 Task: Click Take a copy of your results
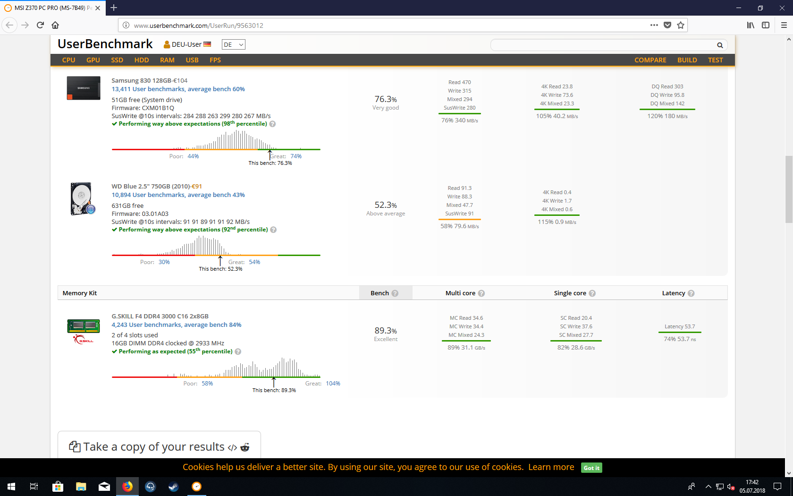[x=154, y=447]
